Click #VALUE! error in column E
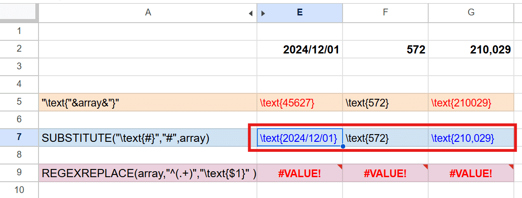 tap(300, 173)
